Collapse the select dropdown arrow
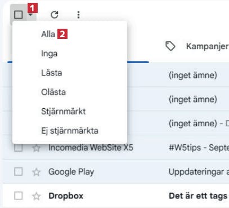 point(30,15)
